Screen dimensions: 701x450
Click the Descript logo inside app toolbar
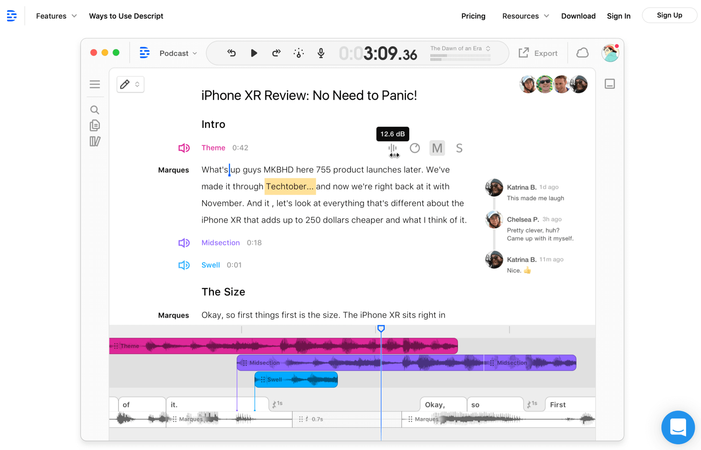[x=145, y=53]
